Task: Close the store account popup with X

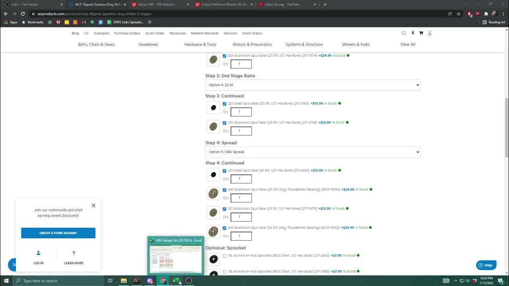Action: (93, 205)
